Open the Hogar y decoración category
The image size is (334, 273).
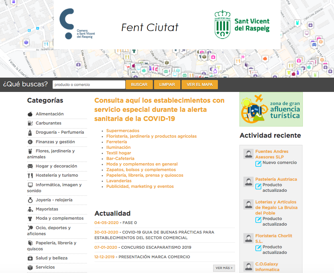pyautogui.click(x=56, y=166)
